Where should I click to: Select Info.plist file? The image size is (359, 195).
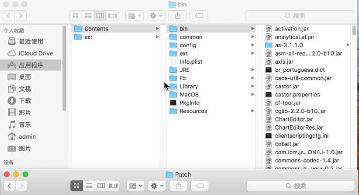coord(211,62)
